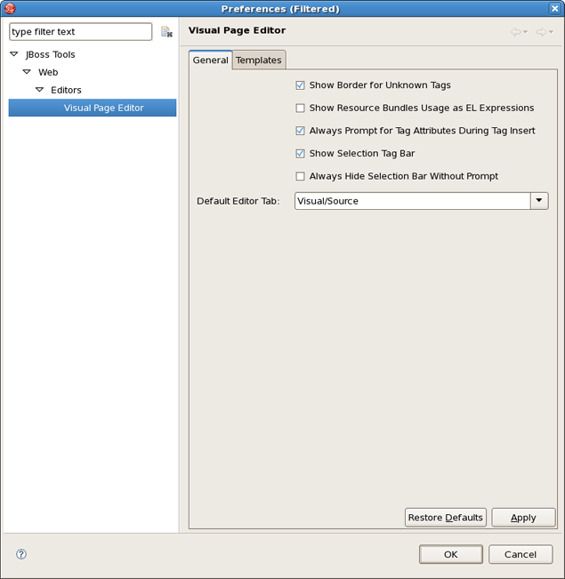
Task: Open the help icon in bottom-left corner
Action: 21,554
